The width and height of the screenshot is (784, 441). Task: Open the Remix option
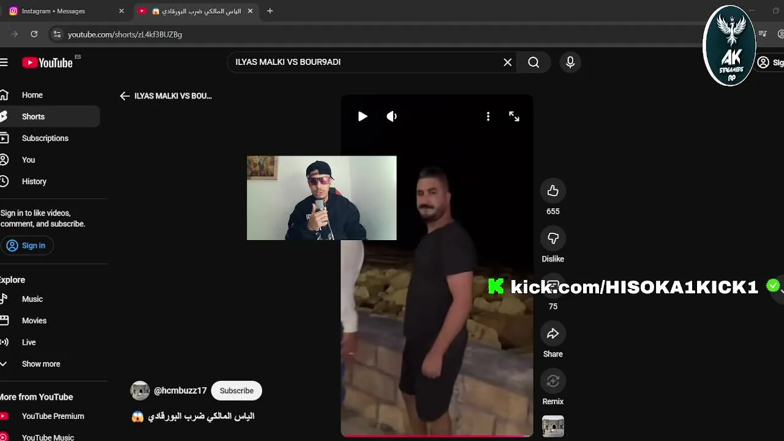pyautogui.click(x=553, y=381)
